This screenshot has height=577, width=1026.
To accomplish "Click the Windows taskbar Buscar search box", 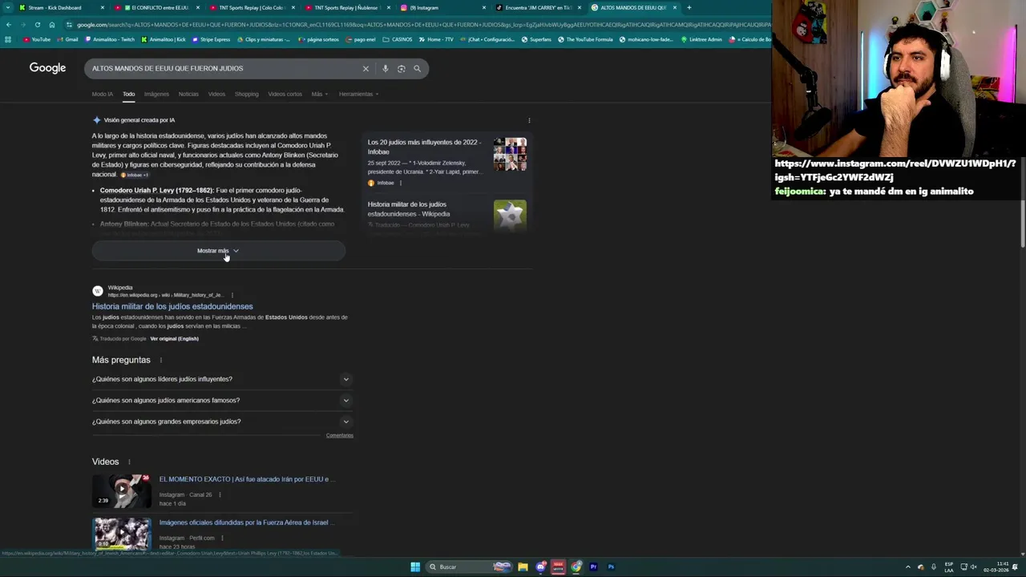I will tap(469, 567).
